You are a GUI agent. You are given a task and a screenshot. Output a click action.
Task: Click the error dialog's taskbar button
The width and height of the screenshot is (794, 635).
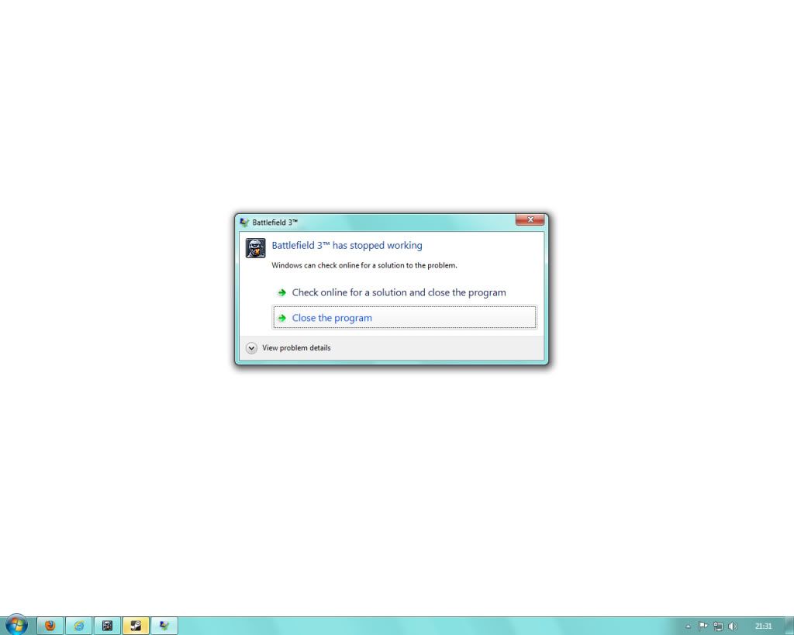pos(164,626)
